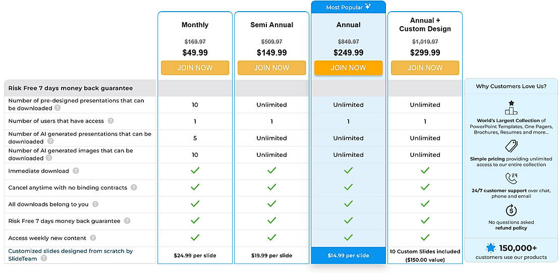Join now on the Annual plan
559x273 pixels.
point(348,68)
